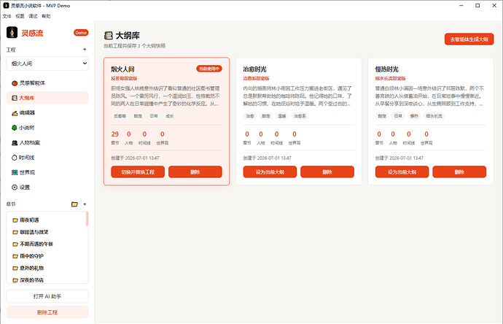Open the 世界观 worldview page
Viewport: 503px width, 324px height.
tap(47, 172)
